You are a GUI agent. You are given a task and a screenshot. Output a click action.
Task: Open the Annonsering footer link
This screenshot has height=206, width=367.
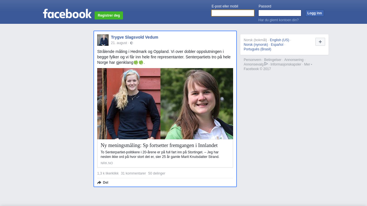click(294, 60)
